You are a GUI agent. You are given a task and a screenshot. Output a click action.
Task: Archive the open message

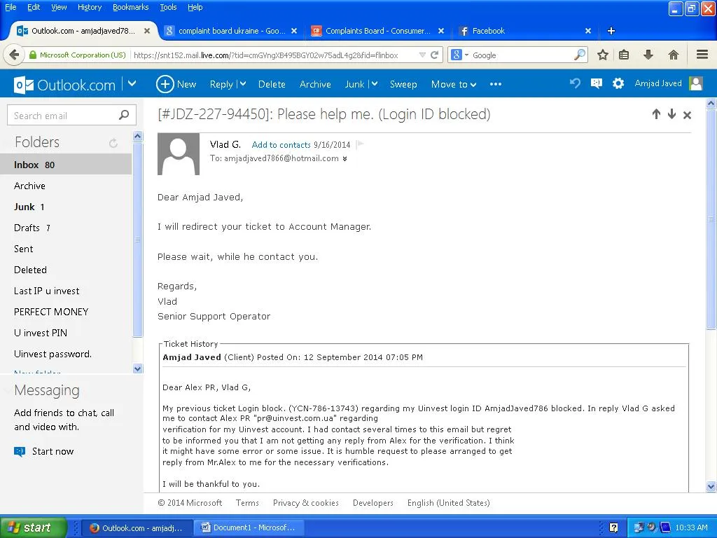tap(315, 85)
